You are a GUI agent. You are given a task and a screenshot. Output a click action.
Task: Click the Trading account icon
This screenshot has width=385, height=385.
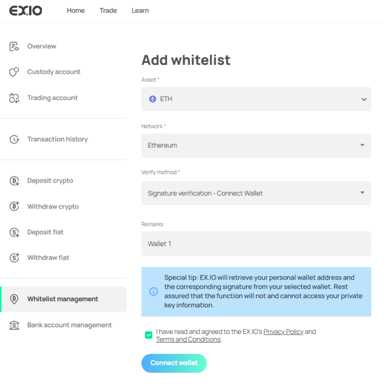pos(14,98)
